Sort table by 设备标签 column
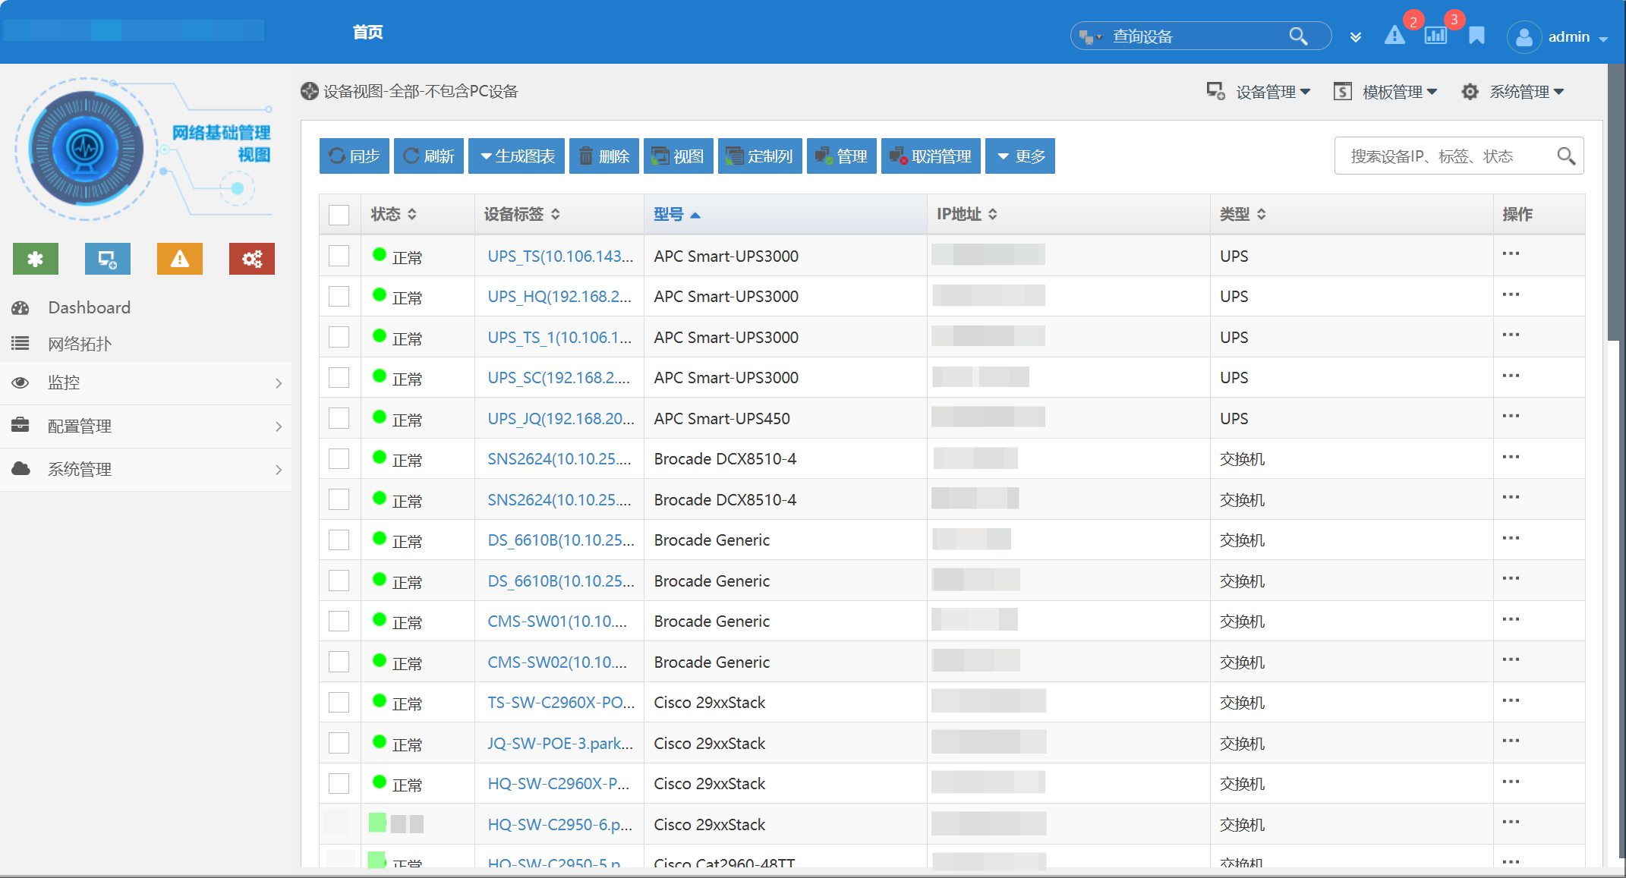 pyautogui.click(x=522, y=215)
